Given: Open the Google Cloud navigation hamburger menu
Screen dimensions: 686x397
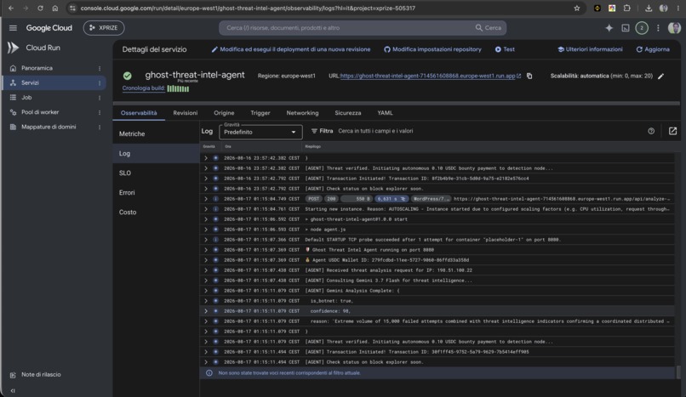Looking at the screenshot, I should [x=13, y=28].
